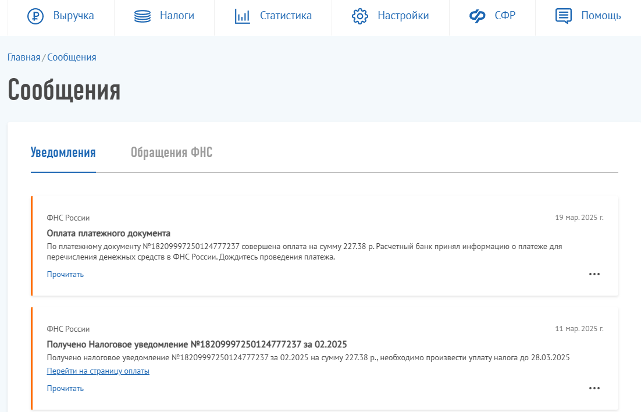Image resolution: width=641 pixels, height=412 pixels.
Task: Click the stacked coins Налоги icon
Action: (x=143, y=16)
